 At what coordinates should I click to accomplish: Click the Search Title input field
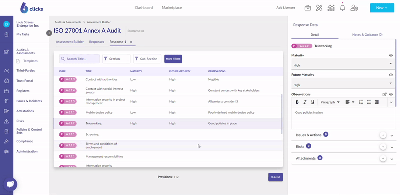coord(79,59)
